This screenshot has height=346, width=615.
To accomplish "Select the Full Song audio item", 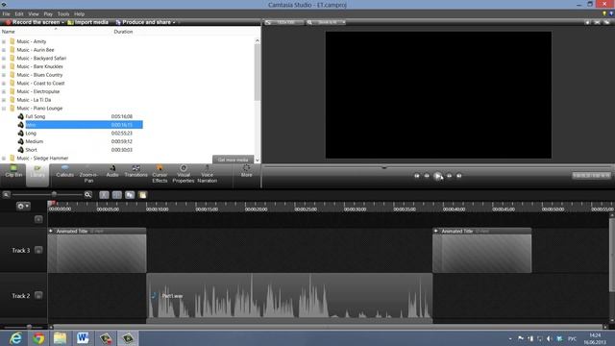I will coord(36,116).
